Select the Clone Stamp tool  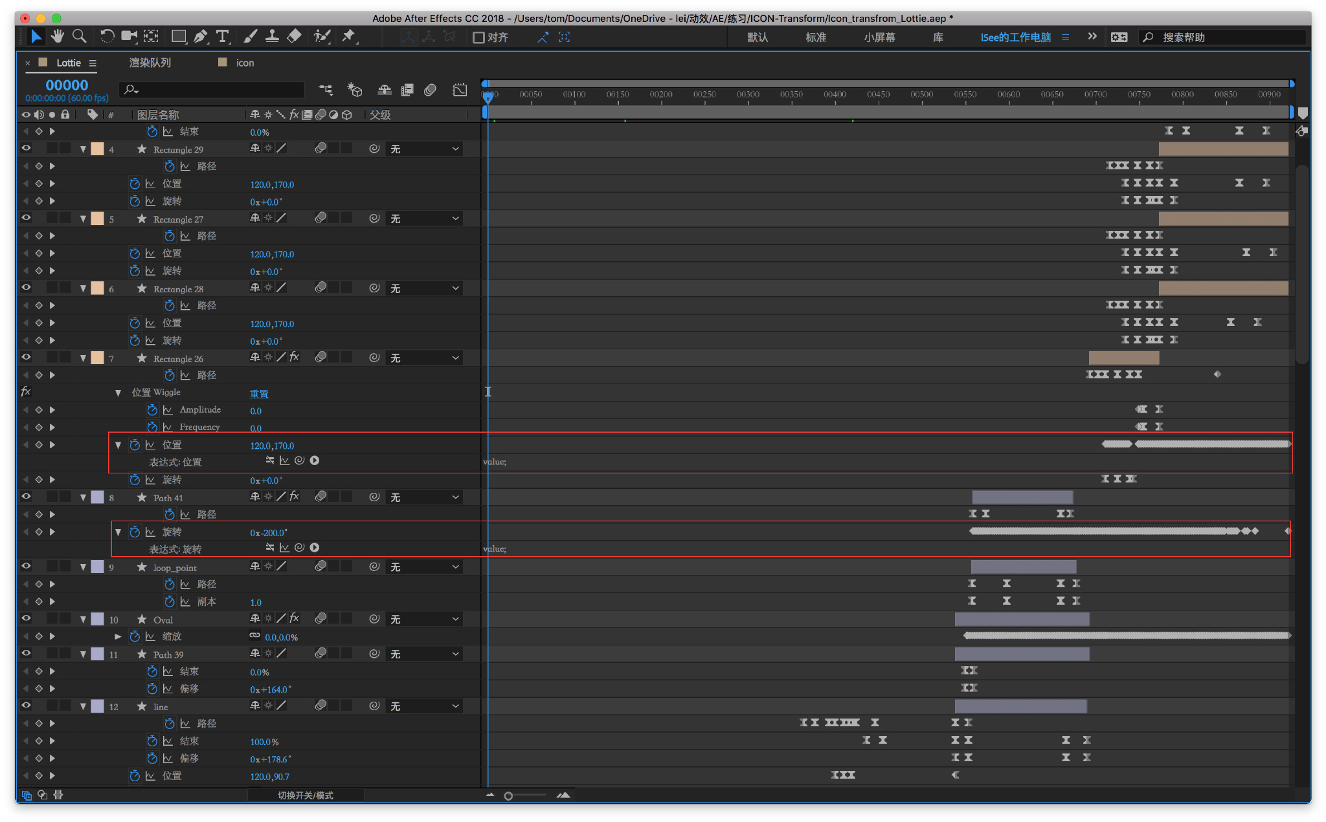(272, 37)
